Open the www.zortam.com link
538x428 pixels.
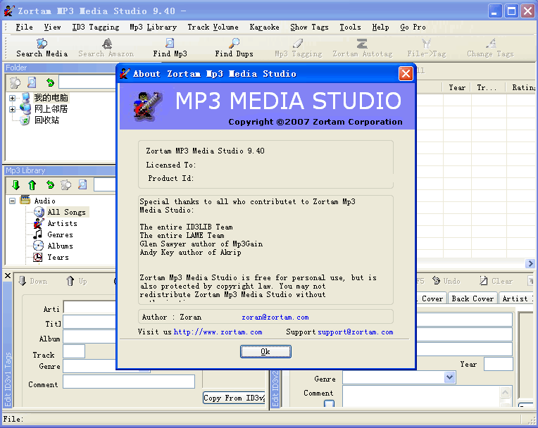pyautogui.click(x=218, y=332)
